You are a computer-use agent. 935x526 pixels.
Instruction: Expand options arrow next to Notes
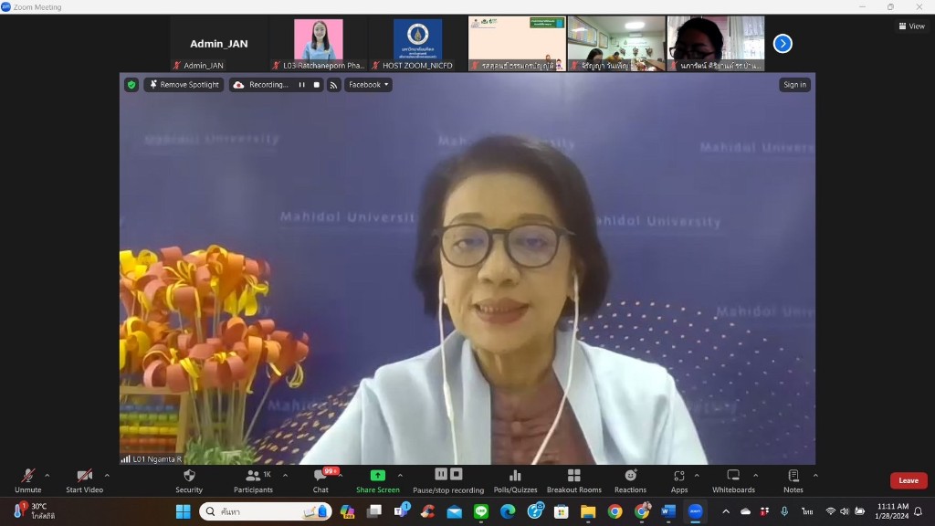[815, 475]
